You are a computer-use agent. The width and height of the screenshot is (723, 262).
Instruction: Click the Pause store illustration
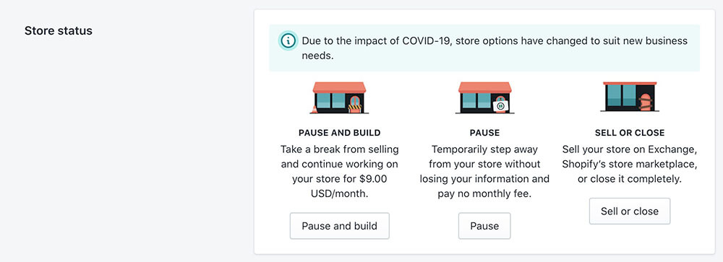[x=484, y=97]
